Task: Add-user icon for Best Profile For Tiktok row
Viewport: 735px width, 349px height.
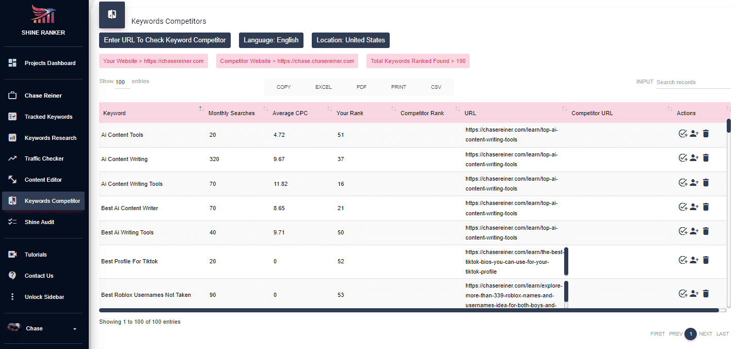Action: point(694,260)
